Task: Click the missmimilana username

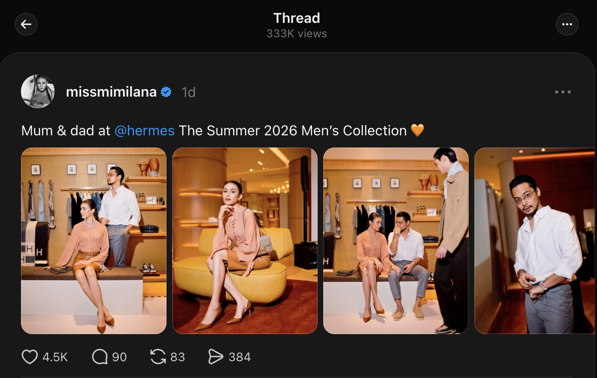Action: (x=111, y=92)
